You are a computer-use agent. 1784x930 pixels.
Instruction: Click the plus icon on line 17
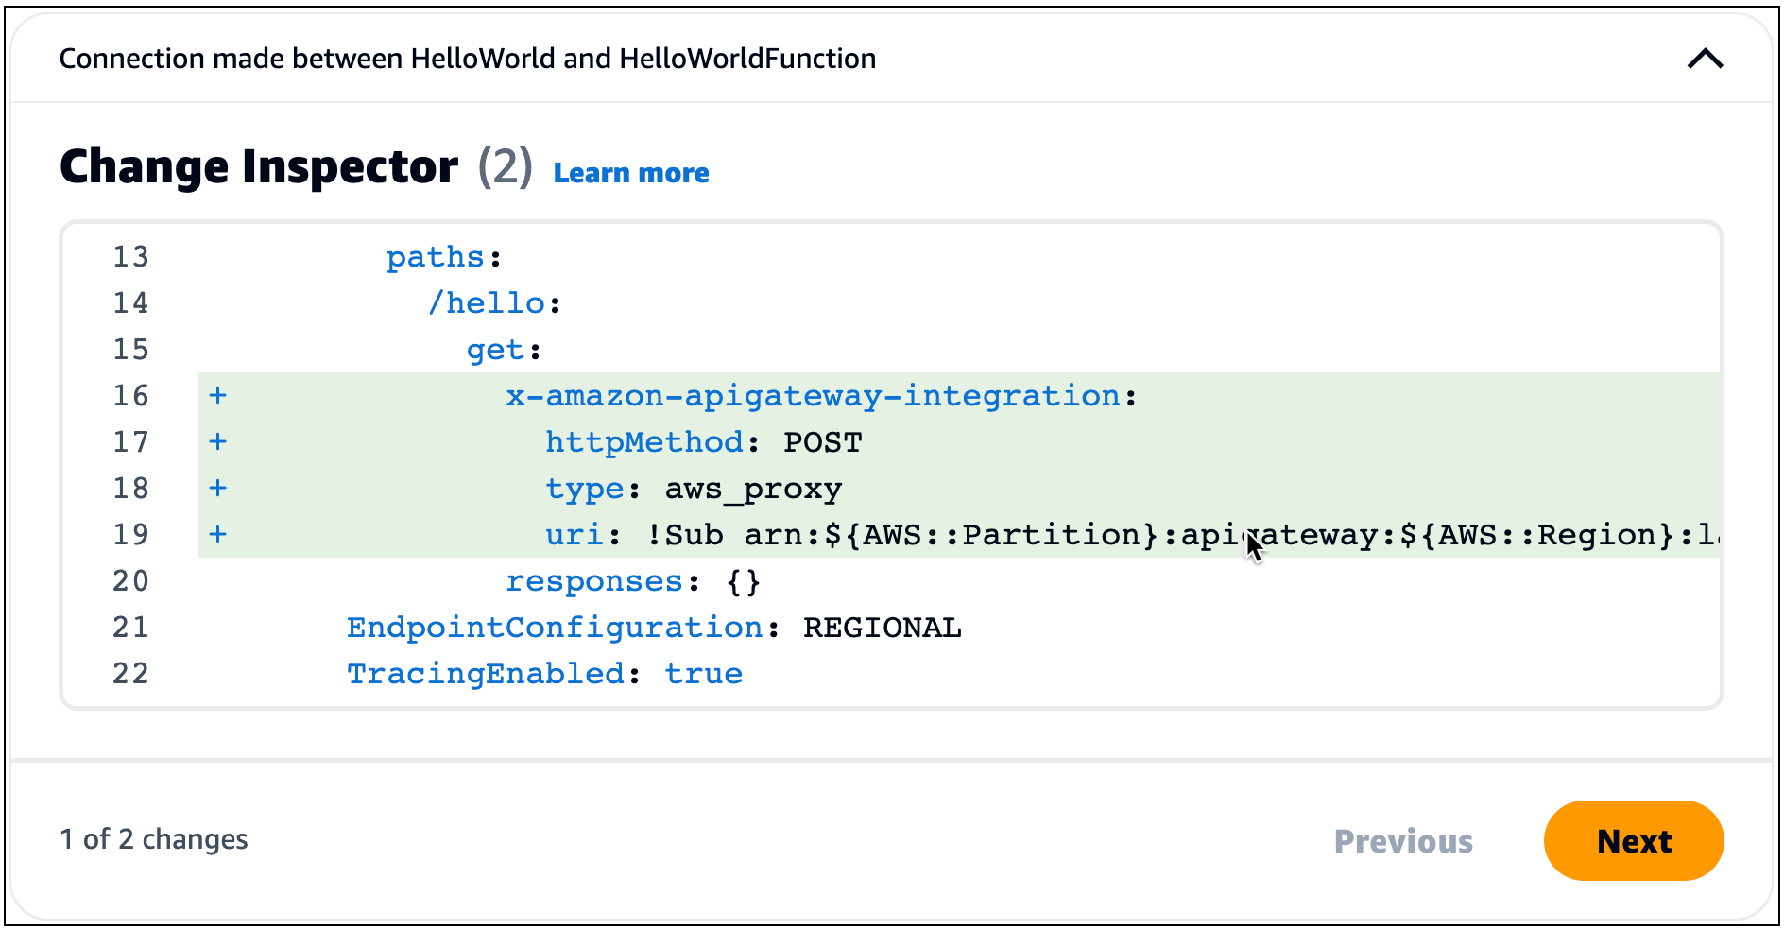click(218, 441)
